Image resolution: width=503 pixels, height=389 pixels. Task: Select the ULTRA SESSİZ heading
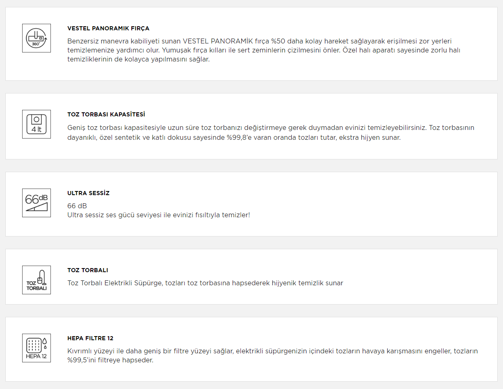click(89, 193)
